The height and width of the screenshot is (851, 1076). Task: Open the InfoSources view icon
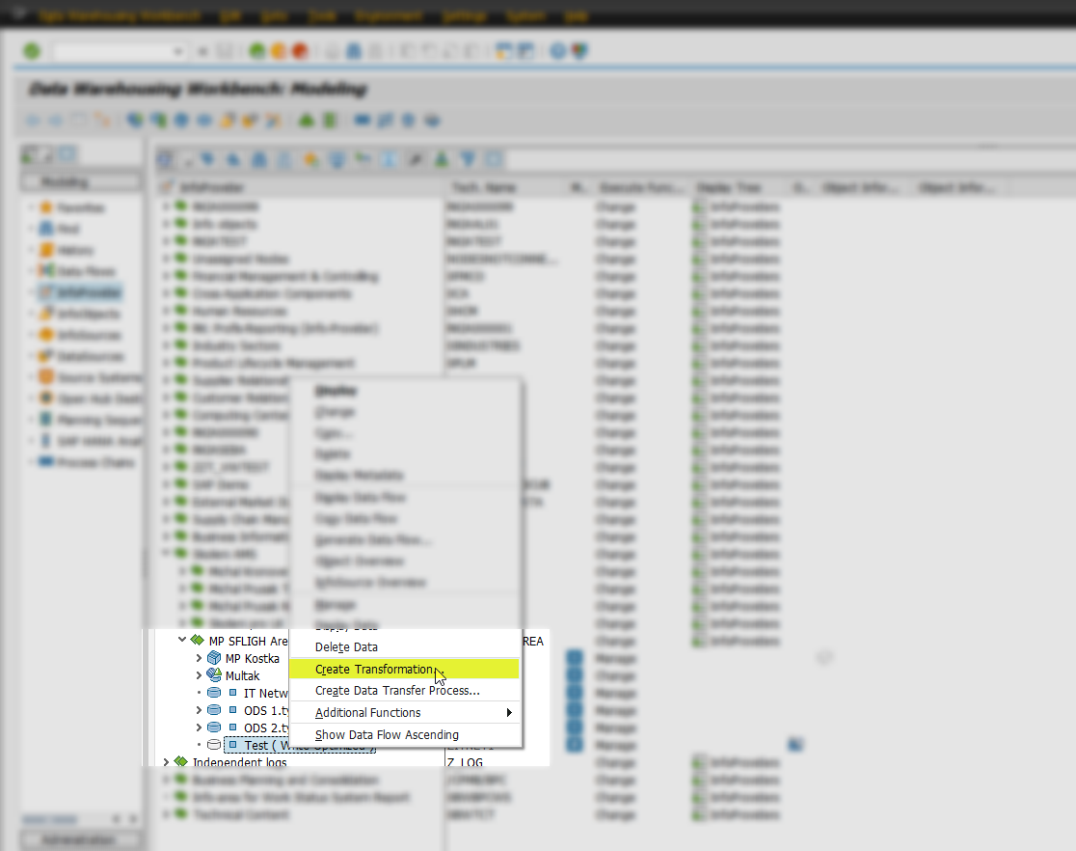[46, 335]
